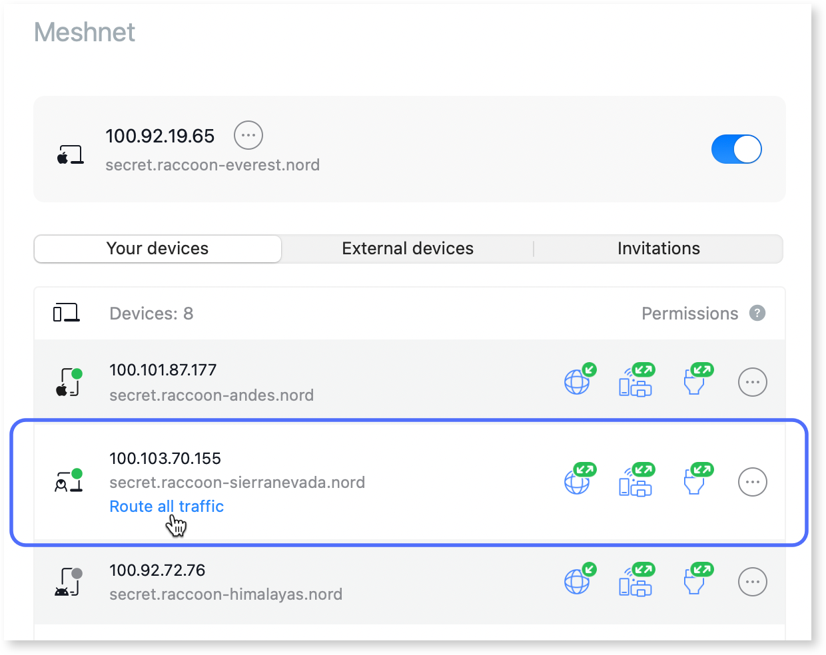Click the Route all traffic link

coord(166,507)
